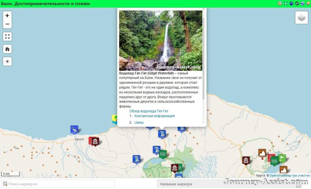
Task: Select temple marker left of eastern crater
Action: [x=246, y=160]
